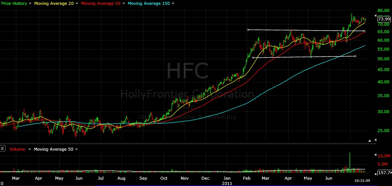Select the left endpoint of the lower trendline

[253, 58]
